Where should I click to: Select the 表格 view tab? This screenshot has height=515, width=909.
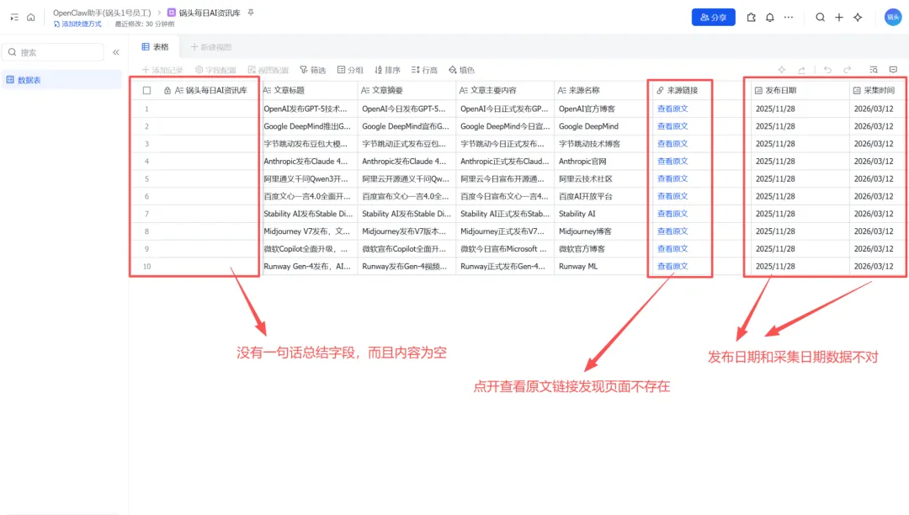[x=156, y=47]
